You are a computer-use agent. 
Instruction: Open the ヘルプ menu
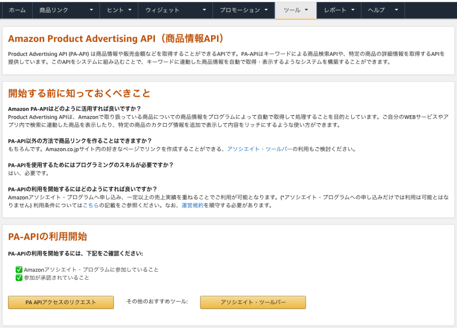tap(383, 10)
